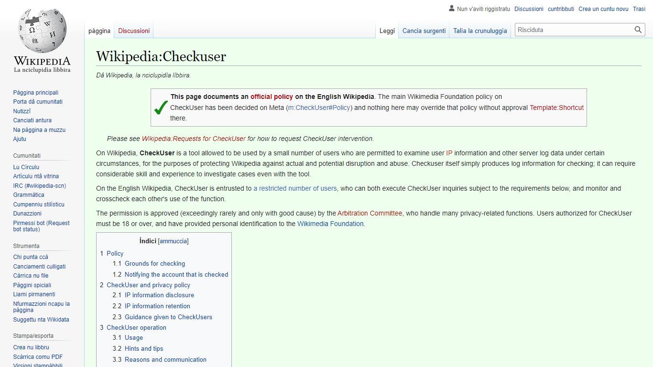653x367 pixels.
Task: Open the pàggina tab
Action: [99, 31]
